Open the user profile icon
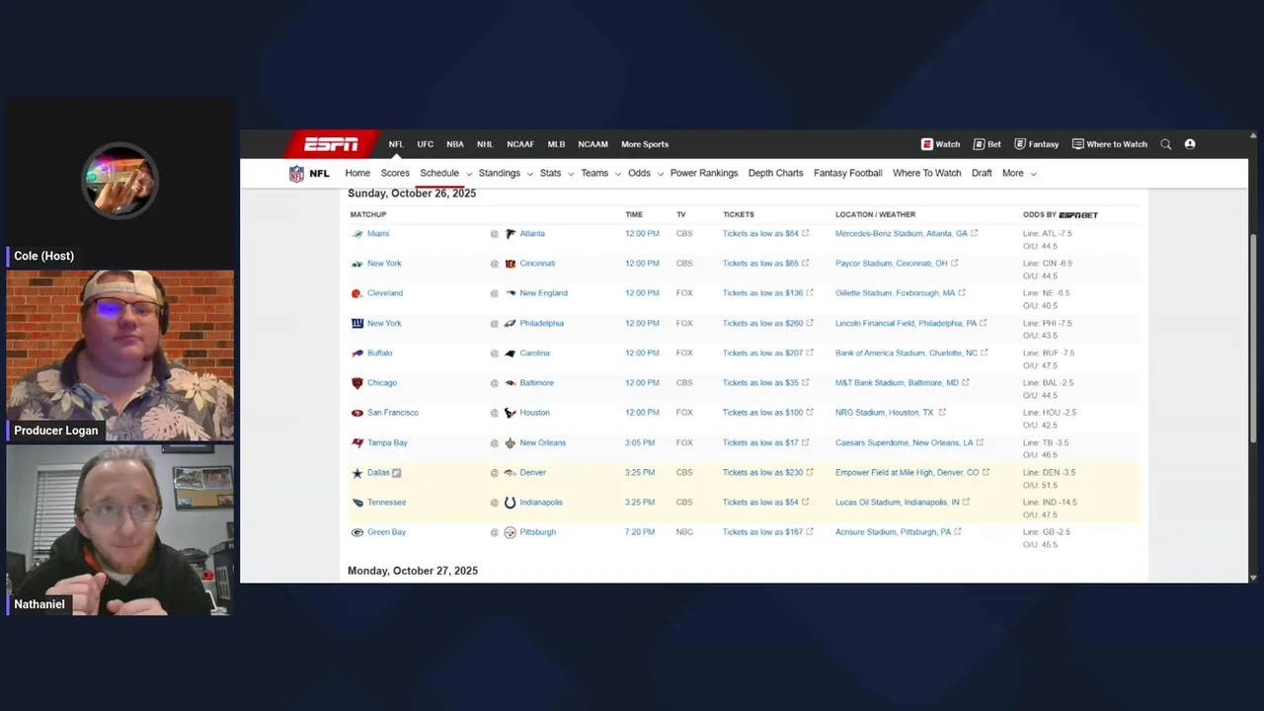 (1190, 144)
